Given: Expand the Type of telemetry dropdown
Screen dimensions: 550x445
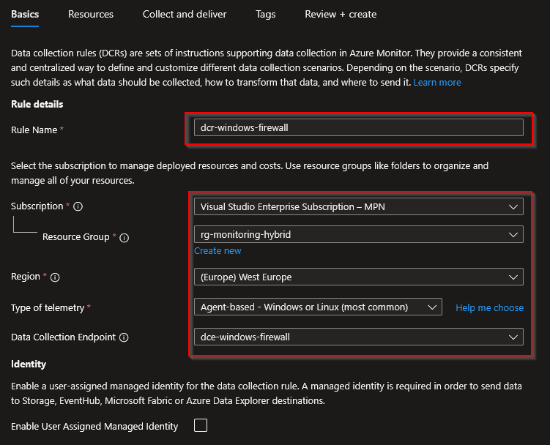Looking at the screenshot, I should point(317,307).
